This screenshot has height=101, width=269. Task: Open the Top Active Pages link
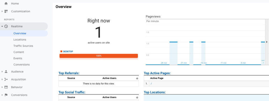coord(157,73)
